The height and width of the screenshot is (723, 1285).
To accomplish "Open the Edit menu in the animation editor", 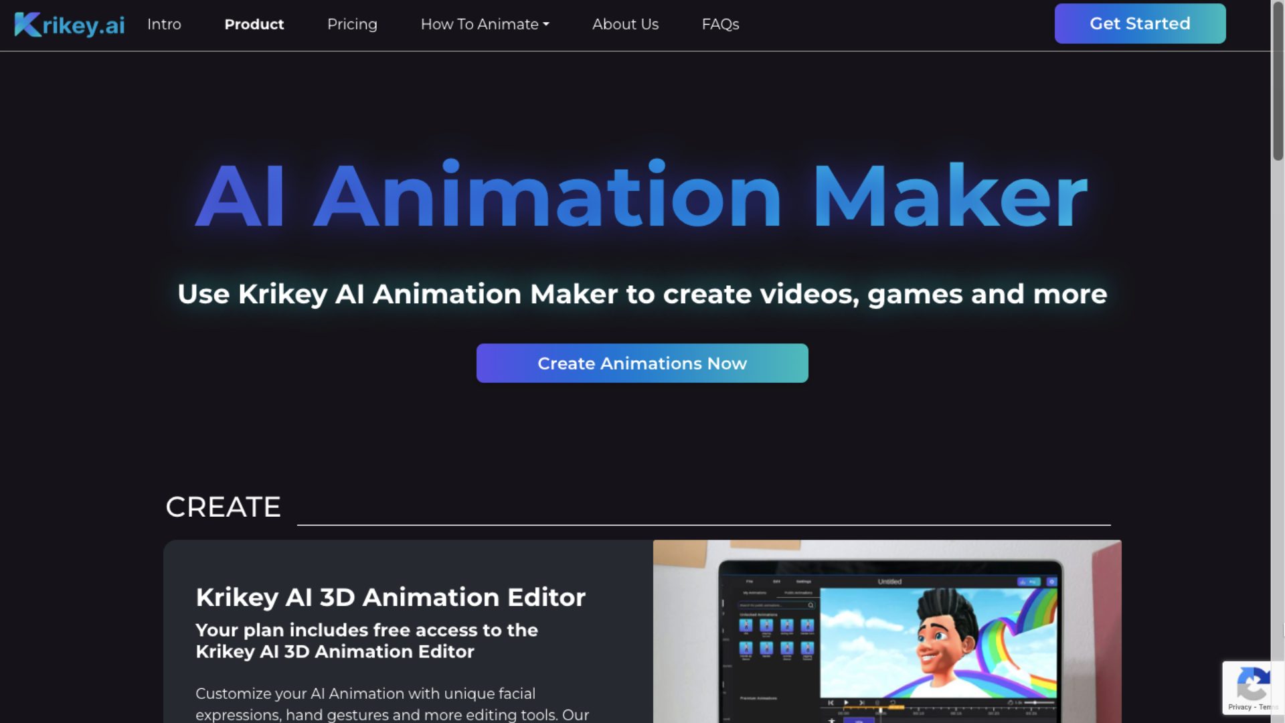I will (776, 582).
